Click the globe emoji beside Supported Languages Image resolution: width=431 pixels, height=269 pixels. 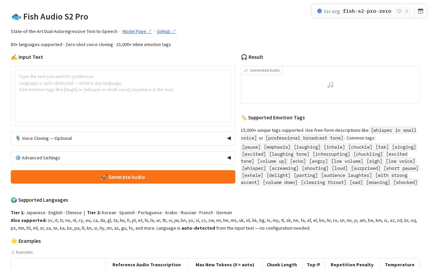click(14, 200)
